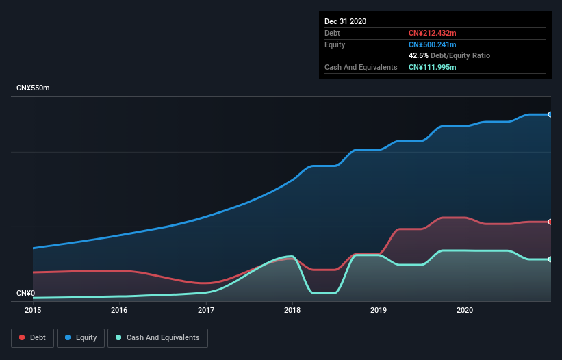Click the red Debt legend dot

[22, 337]
